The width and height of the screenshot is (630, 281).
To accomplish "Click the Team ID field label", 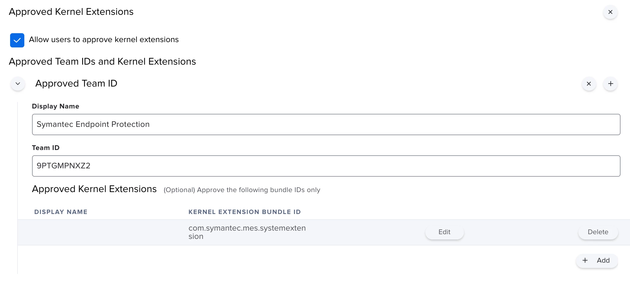I will (46, 148).
